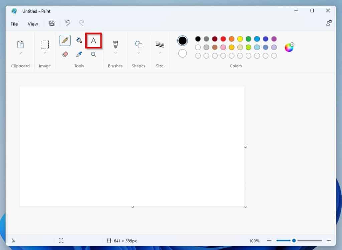Pick the lime green color swatch

point(248,47)
